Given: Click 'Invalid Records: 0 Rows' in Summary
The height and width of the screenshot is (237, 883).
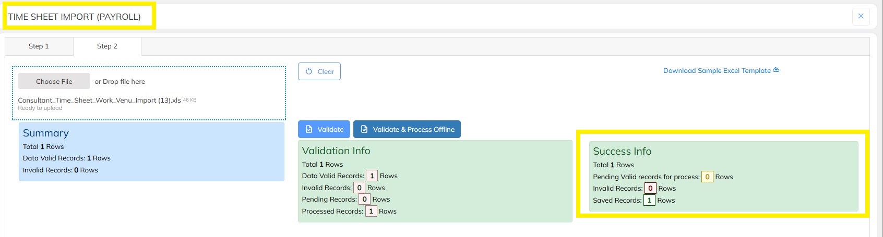Looking at the screenshot, I should 61,170.
